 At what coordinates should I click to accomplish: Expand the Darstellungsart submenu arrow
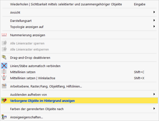click(154, 20)
